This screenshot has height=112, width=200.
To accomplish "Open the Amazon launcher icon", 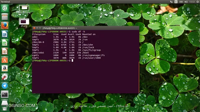I will pyautogui.click(x=5, y=68).
